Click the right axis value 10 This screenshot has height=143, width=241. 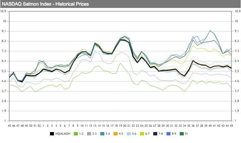click(236, 21)
